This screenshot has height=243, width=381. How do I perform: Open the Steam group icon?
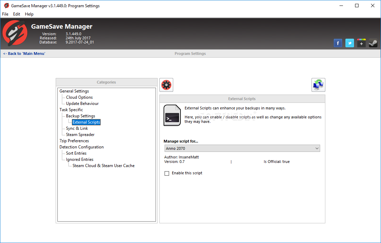tap(373, 43)
